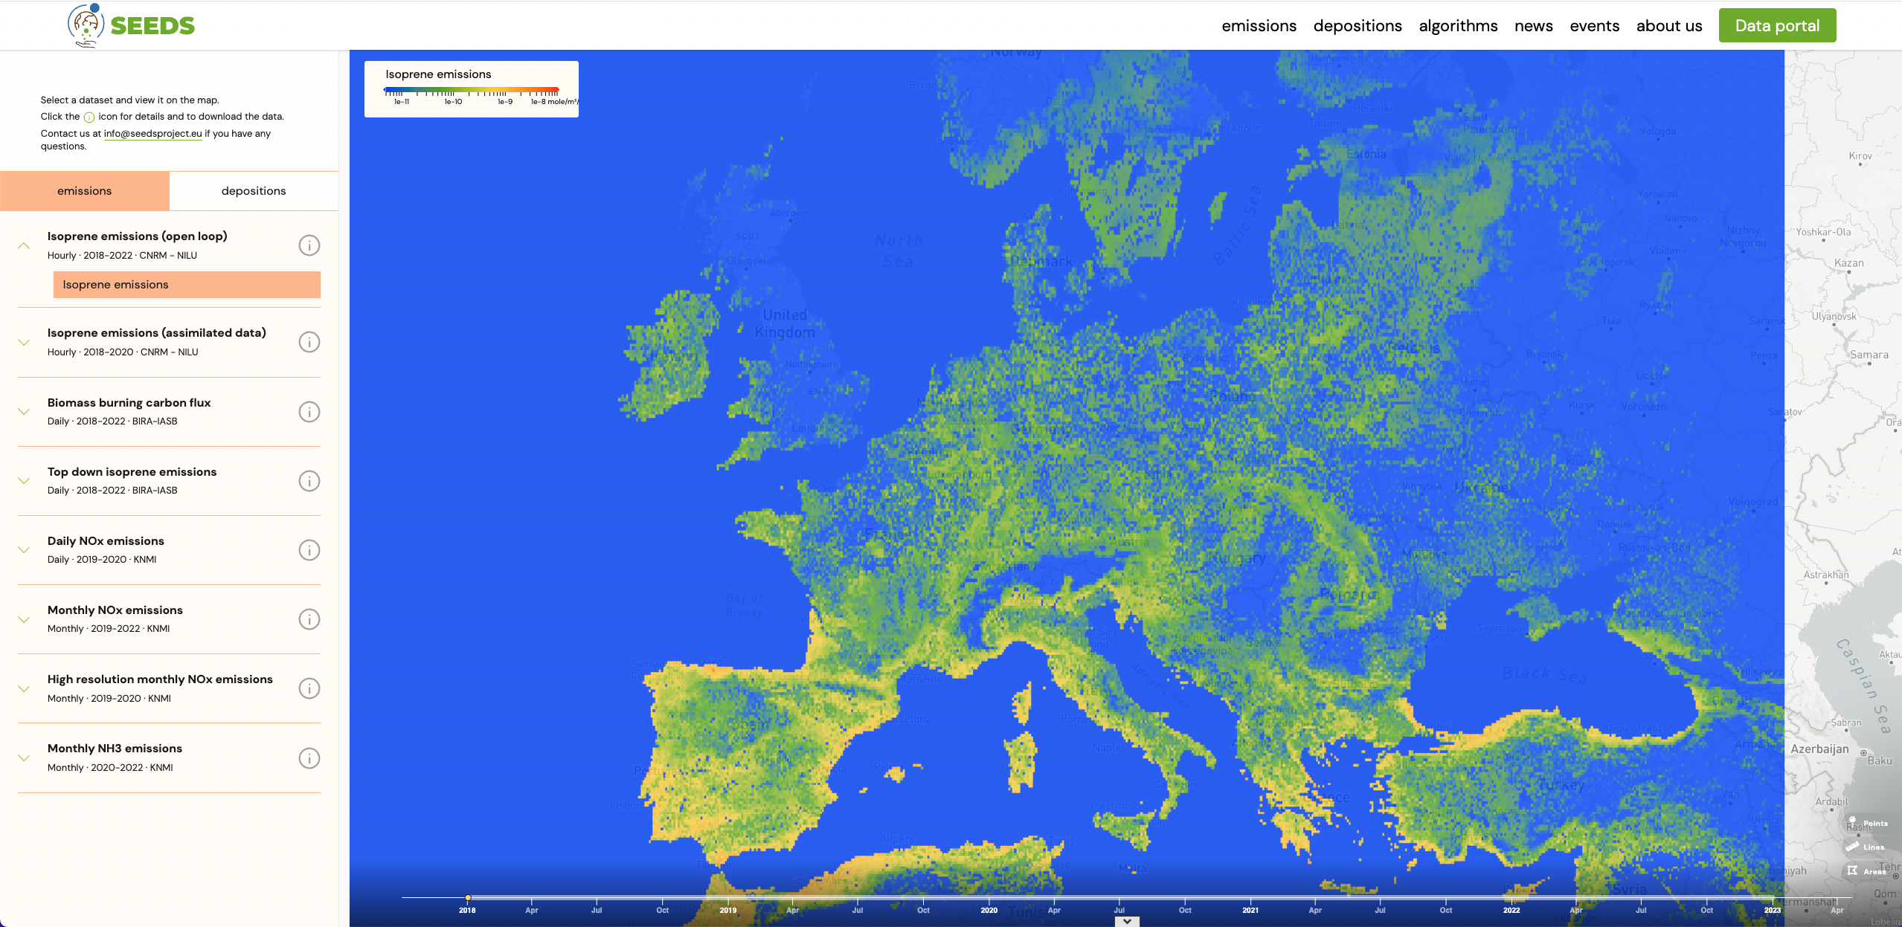Switch to the emissions tab in sidebar
The image size is (1902, 927).
tap(85, 191)
